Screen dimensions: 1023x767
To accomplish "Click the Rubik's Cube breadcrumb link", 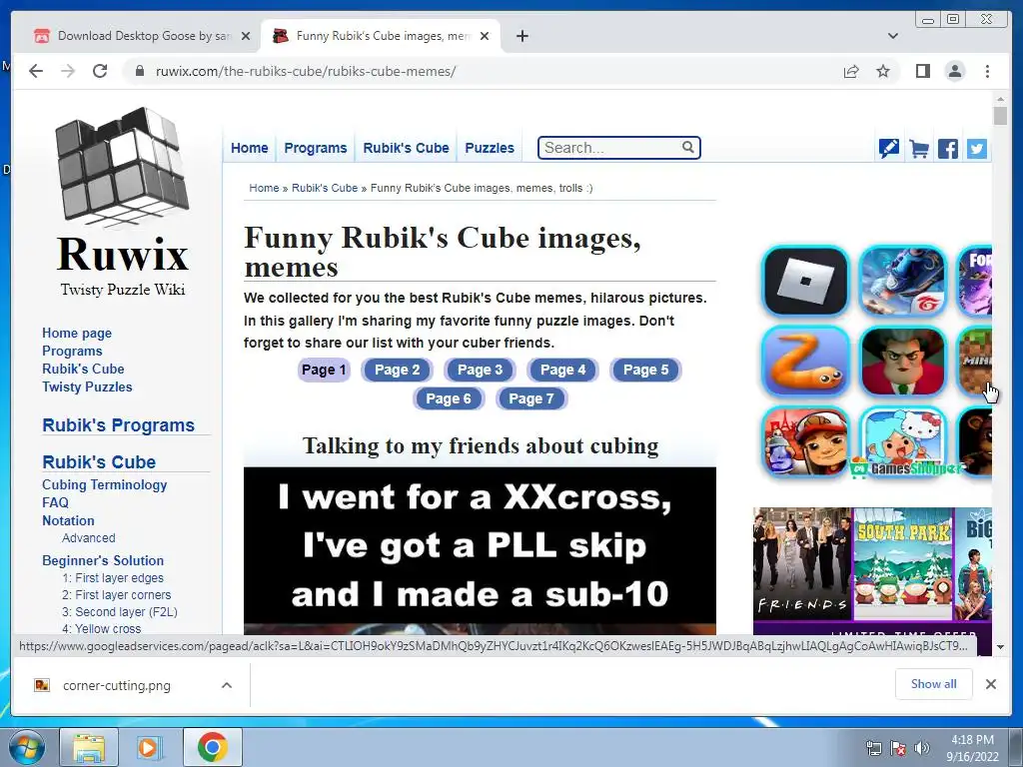I will click(x=325, y=188).
